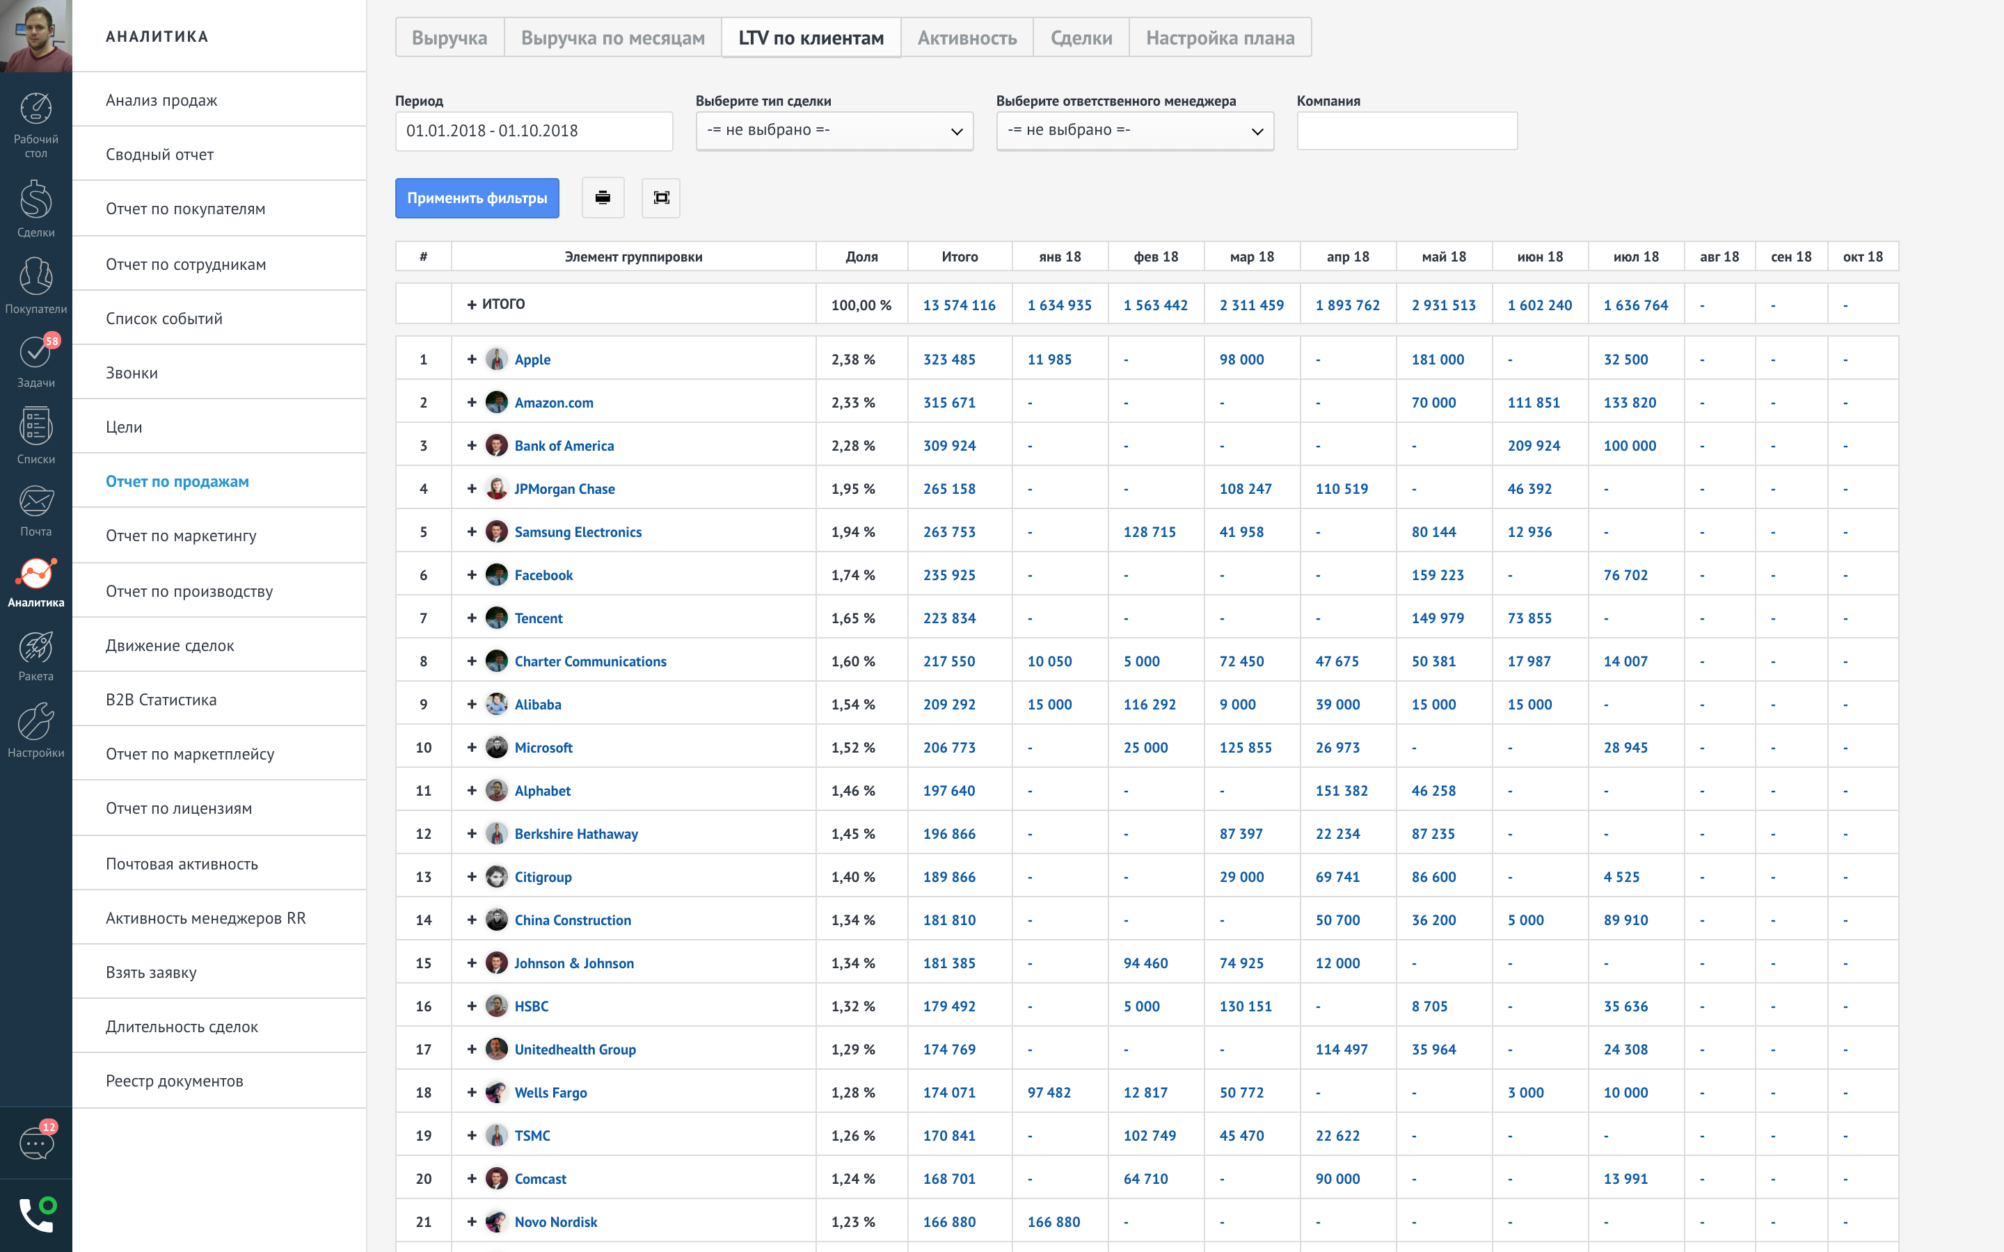Image resolution: width=2004 pixels, height=1252 pixels.
Task: Expand the Alphabet row
Action: [x=471, y=790]
